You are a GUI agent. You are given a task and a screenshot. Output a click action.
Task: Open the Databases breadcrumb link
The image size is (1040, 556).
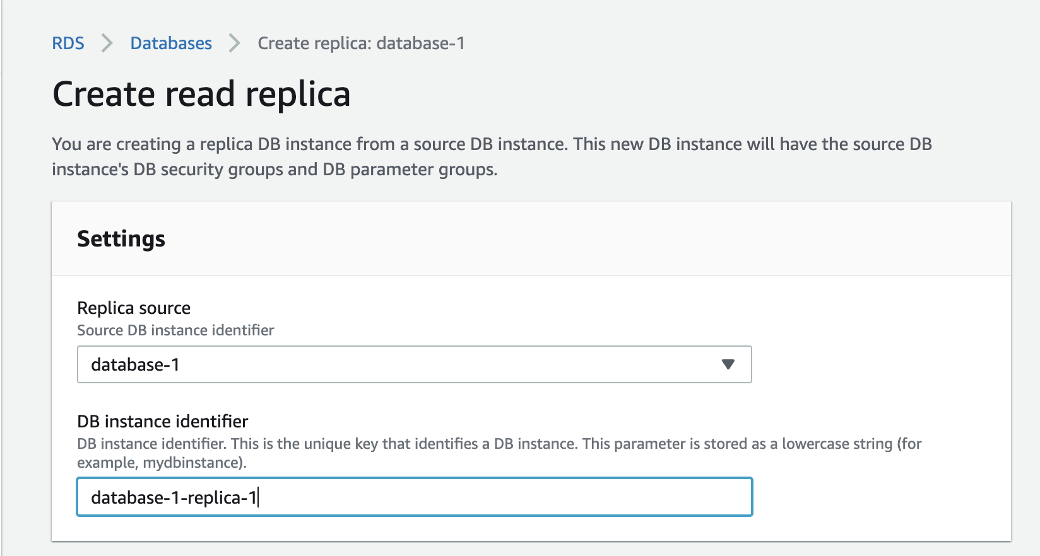pyautogui.click(x=171, y=43)
